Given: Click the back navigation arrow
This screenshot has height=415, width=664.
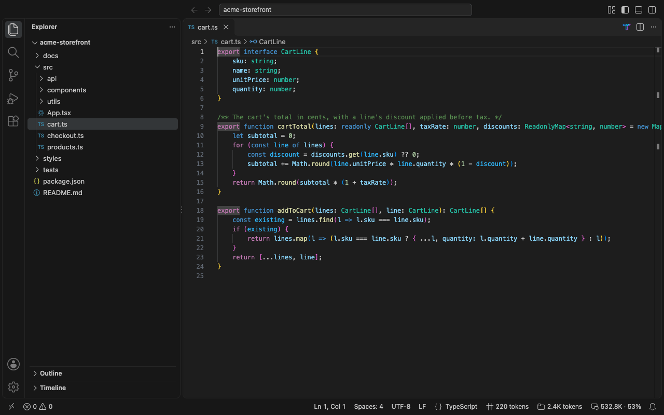Looking at the screenshot, I should click(195, 10).
